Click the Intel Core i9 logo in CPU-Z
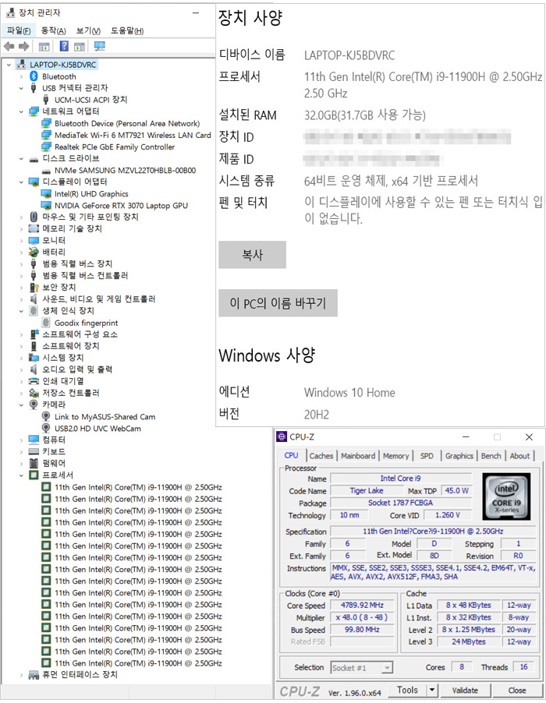The height and width of the screenshot is (703, 546). coord(505,496)
